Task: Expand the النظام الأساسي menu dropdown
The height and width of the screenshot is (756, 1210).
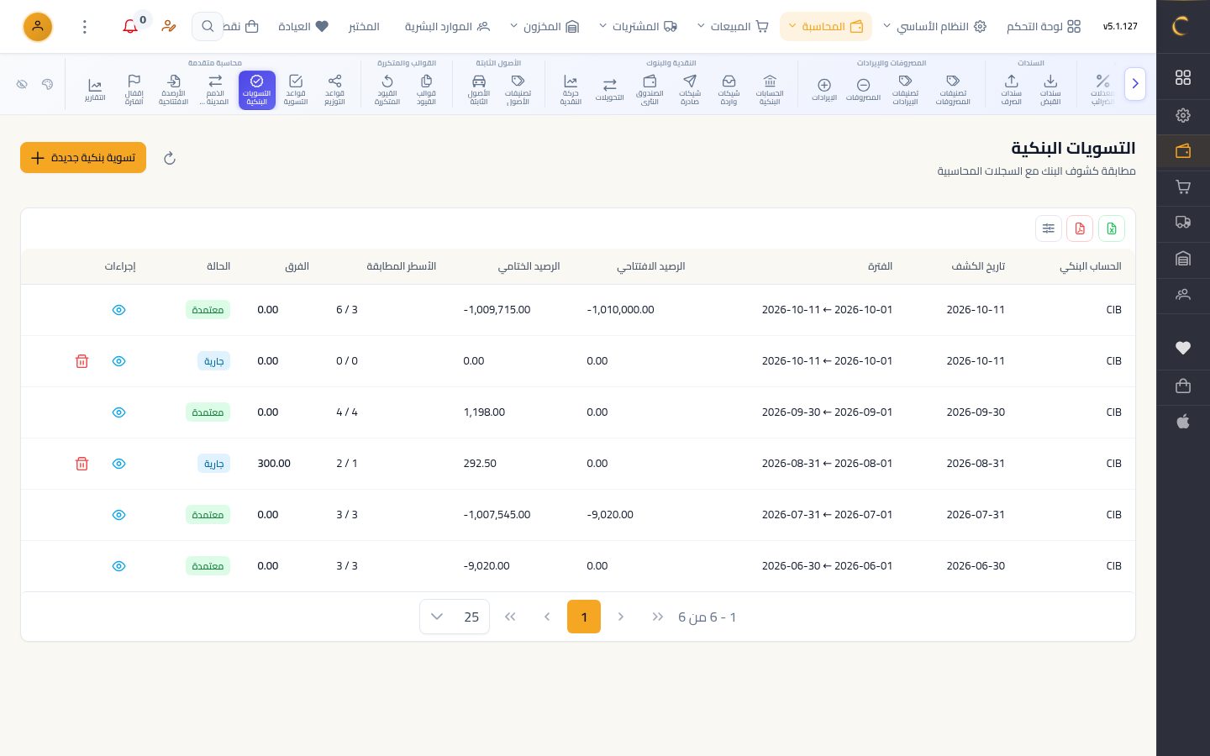Action: point(934,27)
